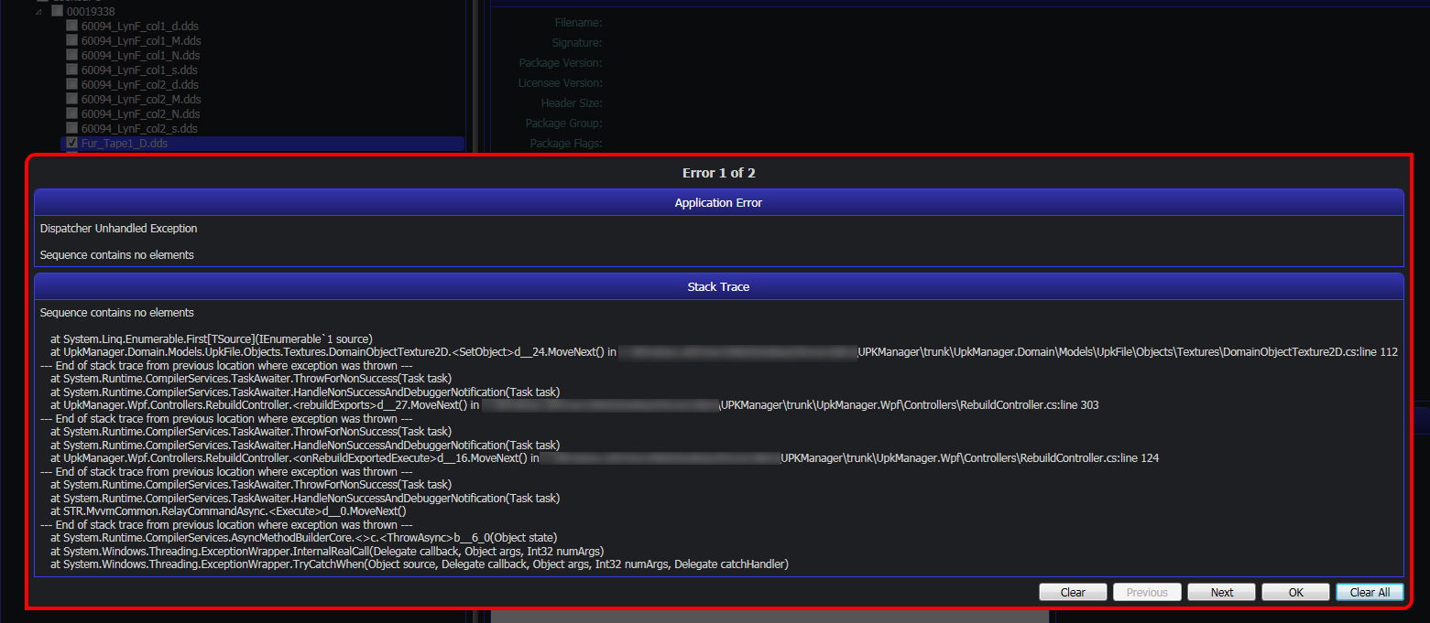Go to the Next error
1430x623 pixels.
click(x=1221, y=592)
